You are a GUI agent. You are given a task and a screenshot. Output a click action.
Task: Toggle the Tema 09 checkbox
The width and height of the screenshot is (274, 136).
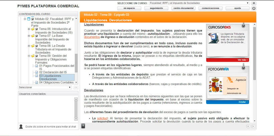click(37, 56)
